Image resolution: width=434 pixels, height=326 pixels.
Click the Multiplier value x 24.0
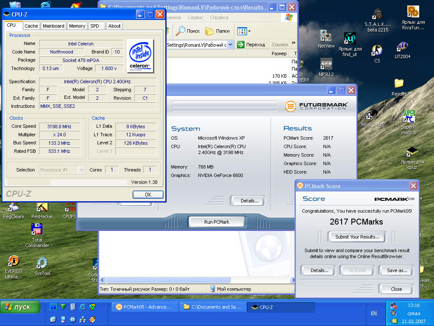click(59, 135)
